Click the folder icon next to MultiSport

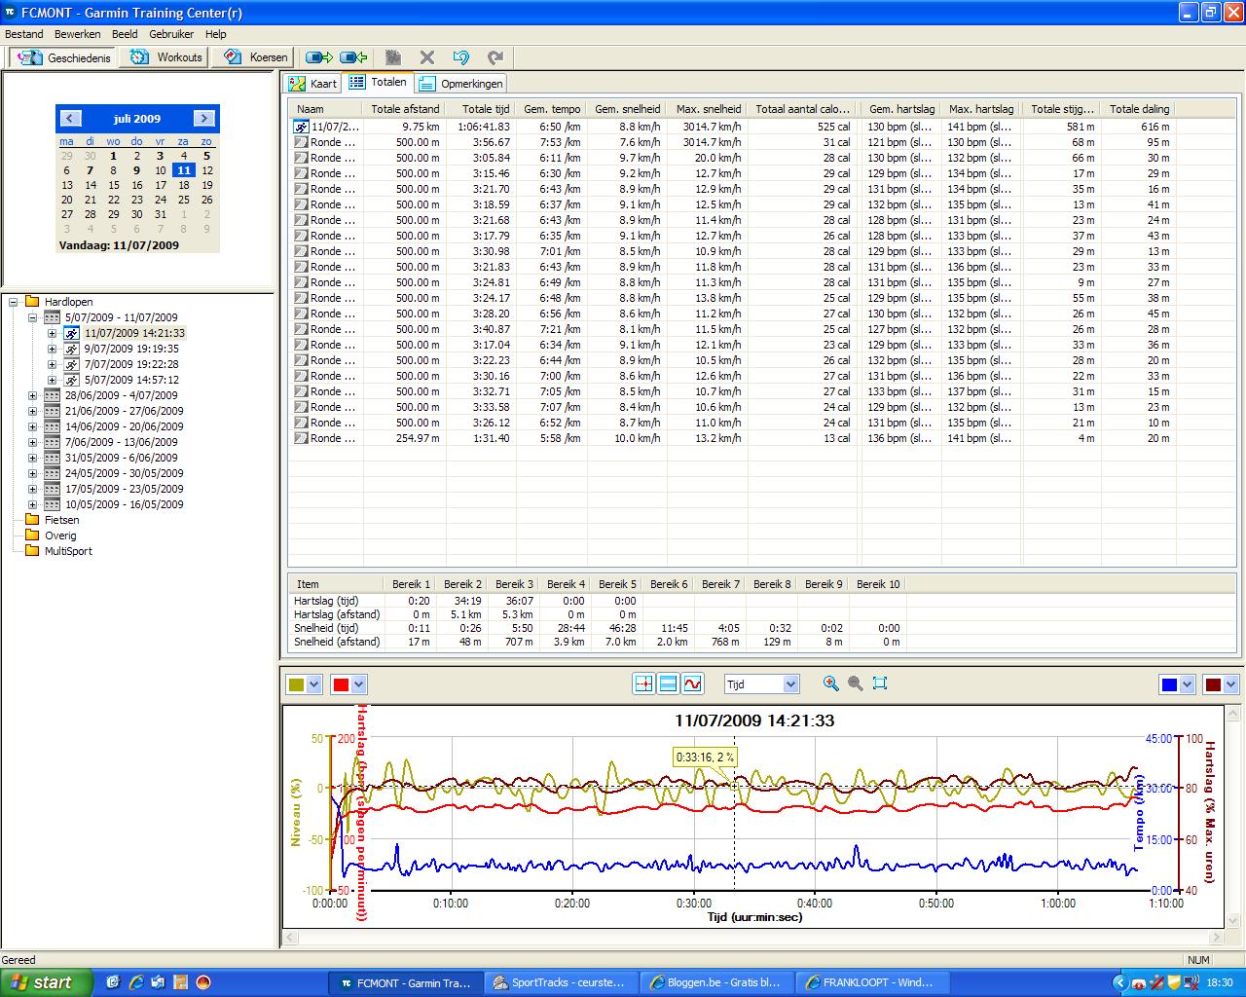pos(31,551)
